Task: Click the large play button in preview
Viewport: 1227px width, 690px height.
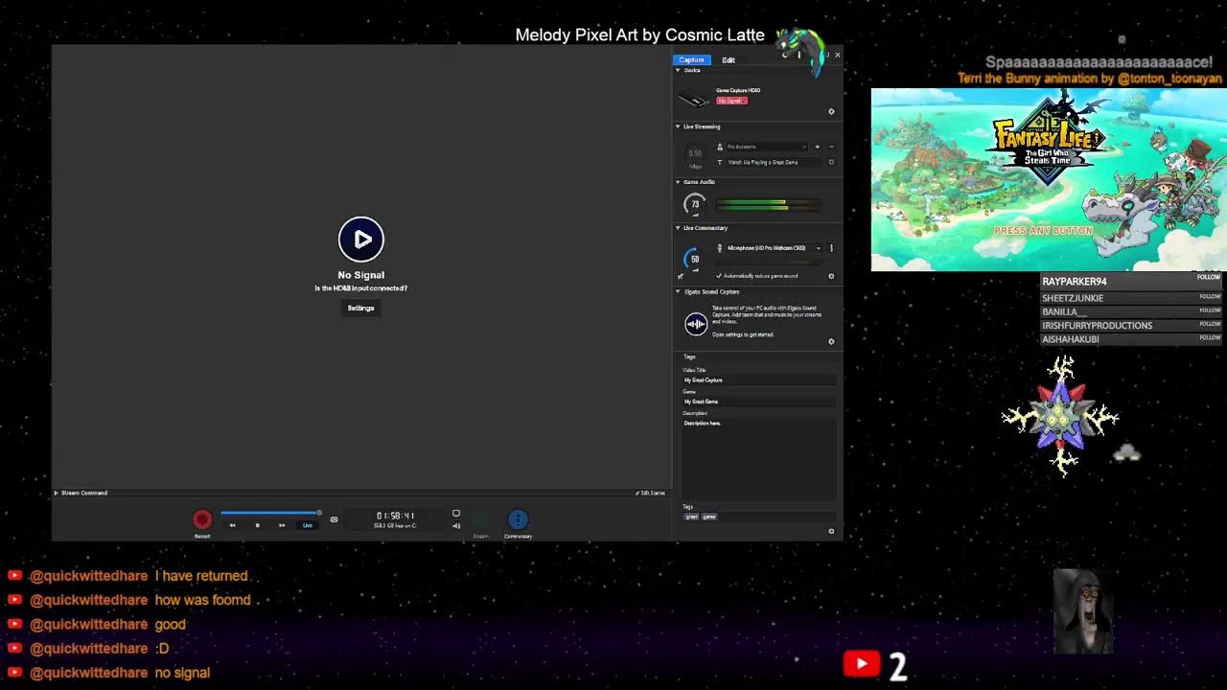Action: 361,240
